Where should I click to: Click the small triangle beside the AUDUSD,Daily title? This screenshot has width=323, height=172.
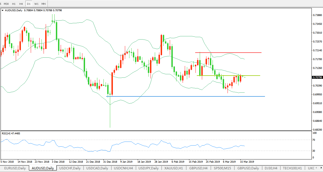coord(3,10)
